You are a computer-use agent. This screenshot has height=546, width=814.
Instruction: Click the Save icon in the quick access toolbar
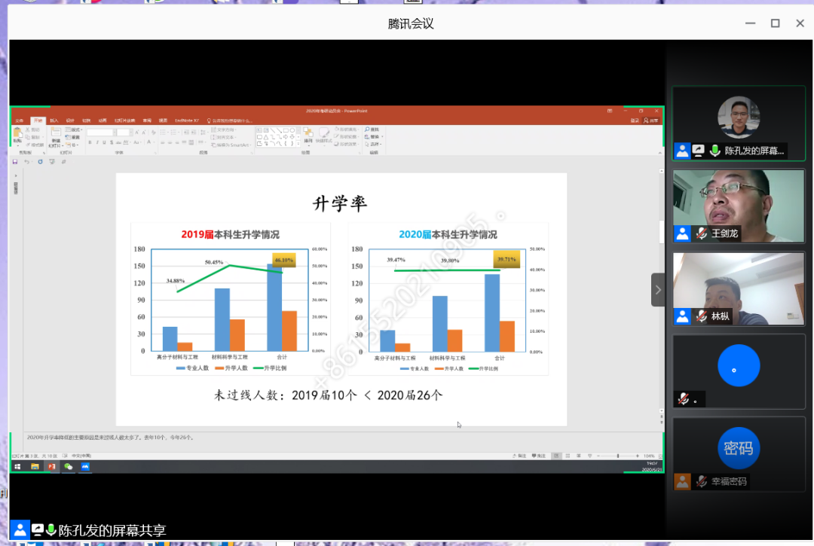tap(15, 161)
